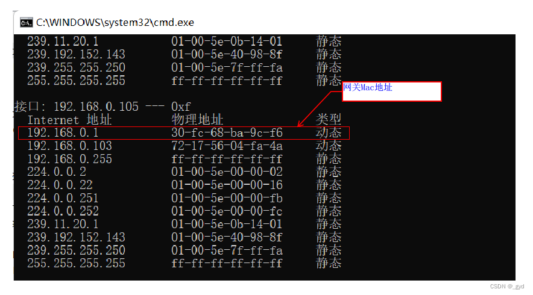533x295 pixels.
Task: Click the 网关Mac地址 annotation box
Action: pyautogui.click(x=391, y=92)
